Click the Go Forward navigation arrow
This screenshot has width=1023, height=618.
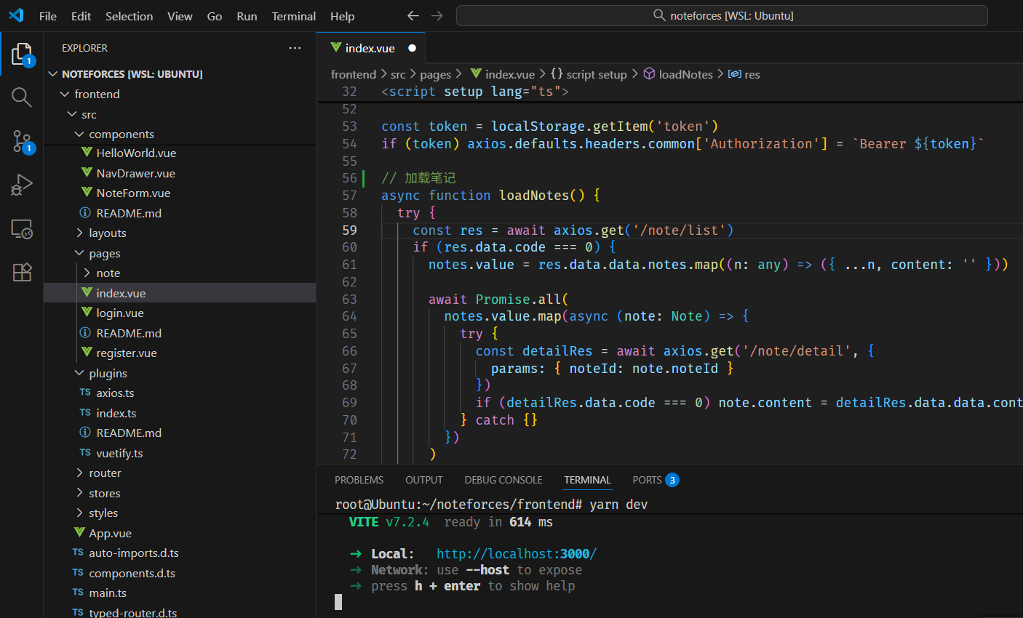click(x=437, y=15)
